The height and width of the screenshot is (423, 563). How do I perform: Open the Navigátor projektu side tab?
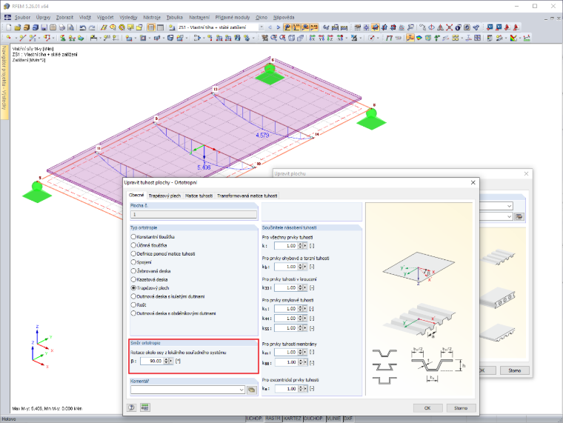(x=4, y=82)
